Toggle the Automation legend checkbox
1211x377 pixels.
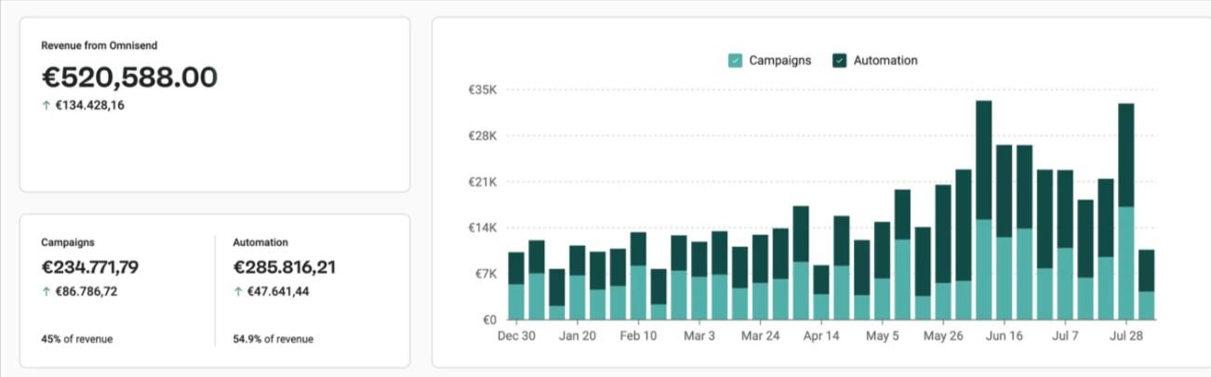[x=839, y=60]
